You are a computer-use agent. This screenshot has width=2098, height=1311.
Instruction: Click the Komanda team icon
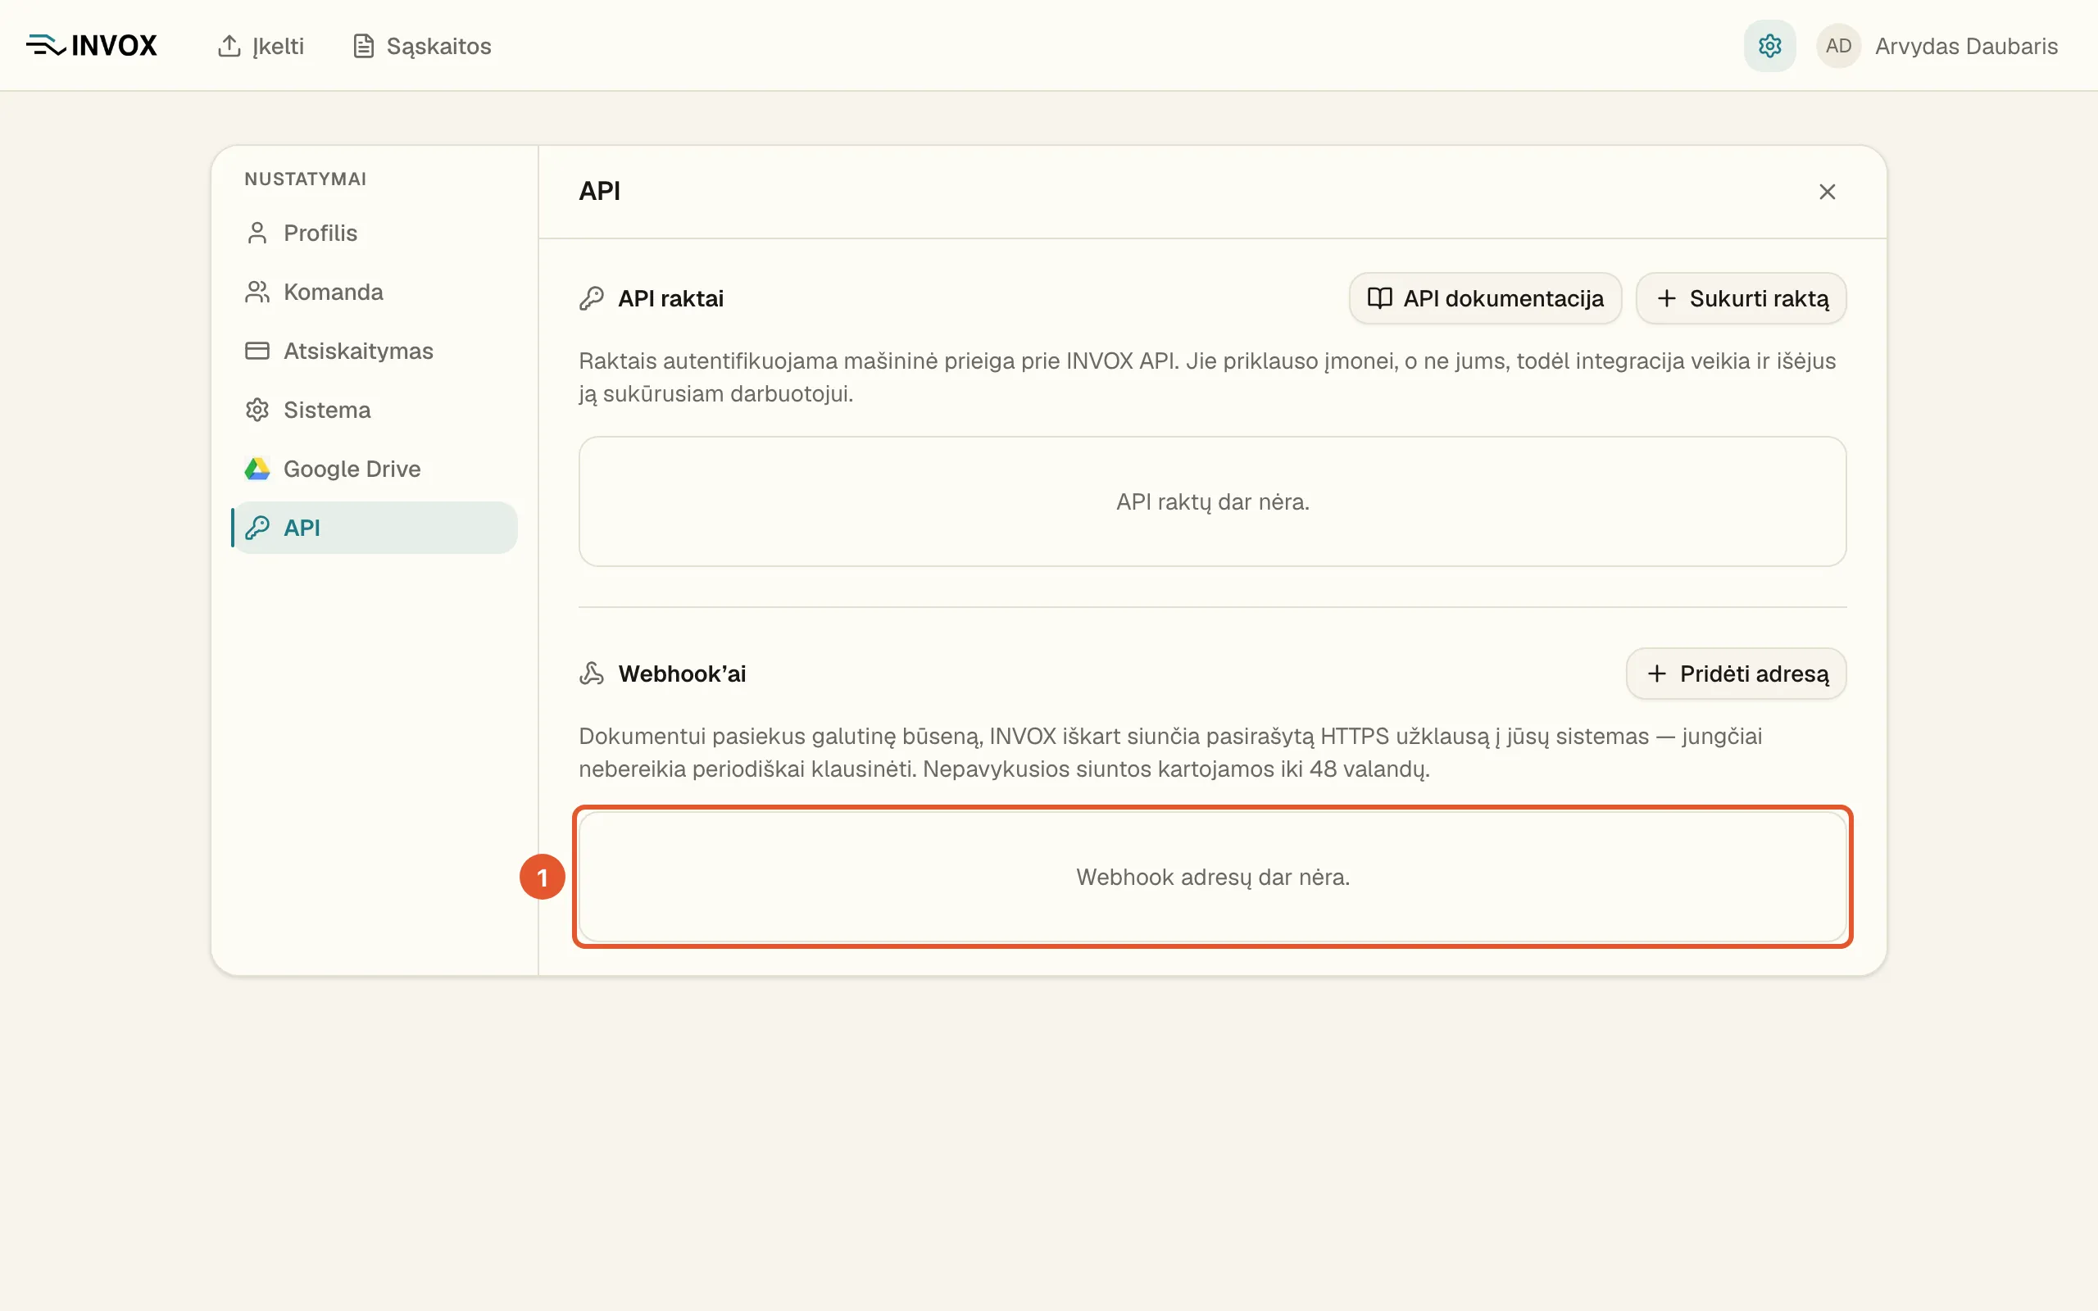pyautogui.click(x=257, y=293)
